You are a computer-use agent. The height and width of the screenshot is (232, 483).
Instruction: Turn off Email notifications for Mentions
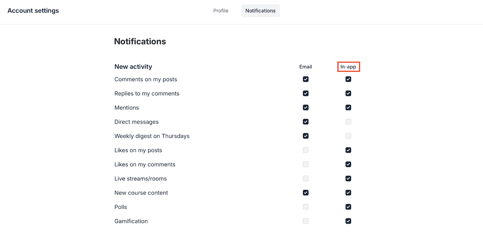click(x=305, y=107)
